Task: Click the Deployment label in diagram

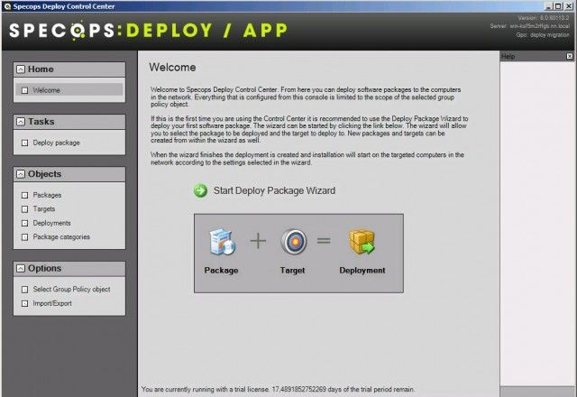Action: pos(362,271)
